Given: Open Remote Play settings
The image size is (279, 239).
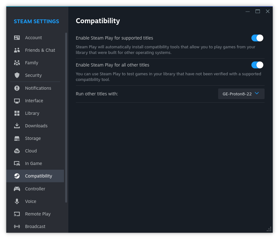Looking at the screenshot, I should coord(35,214).
